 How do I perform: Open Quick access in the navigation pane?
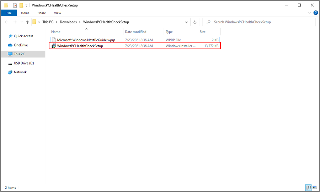tap(23, 36)
